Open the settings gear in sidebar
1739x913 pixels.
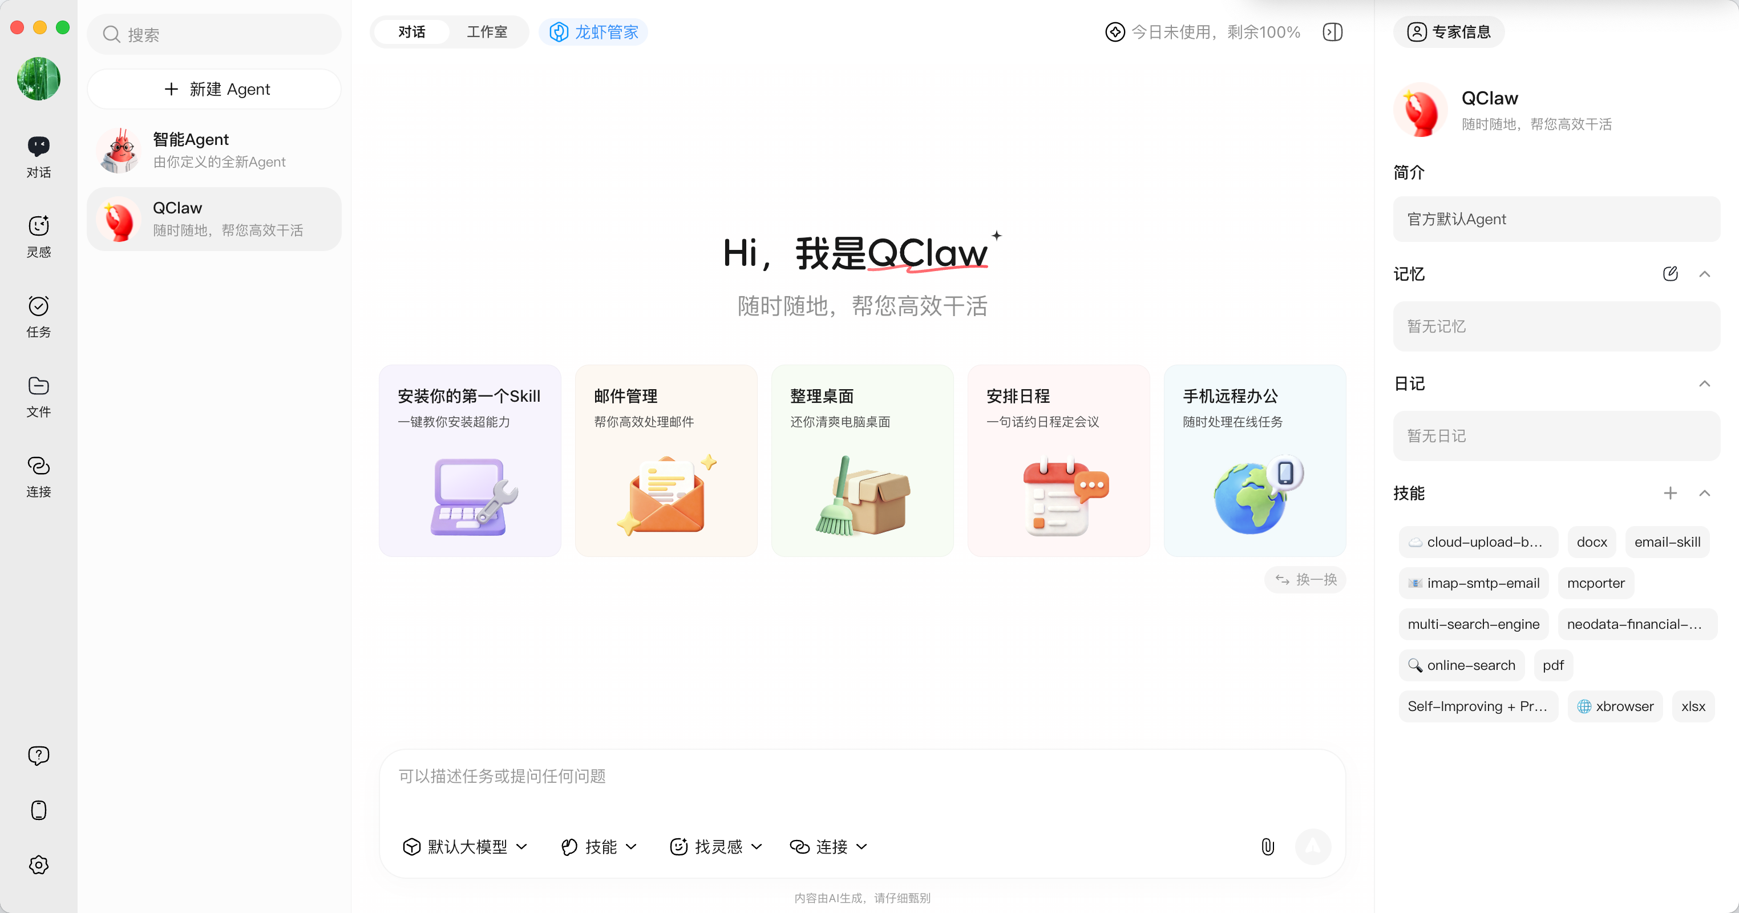coord(38,864)
